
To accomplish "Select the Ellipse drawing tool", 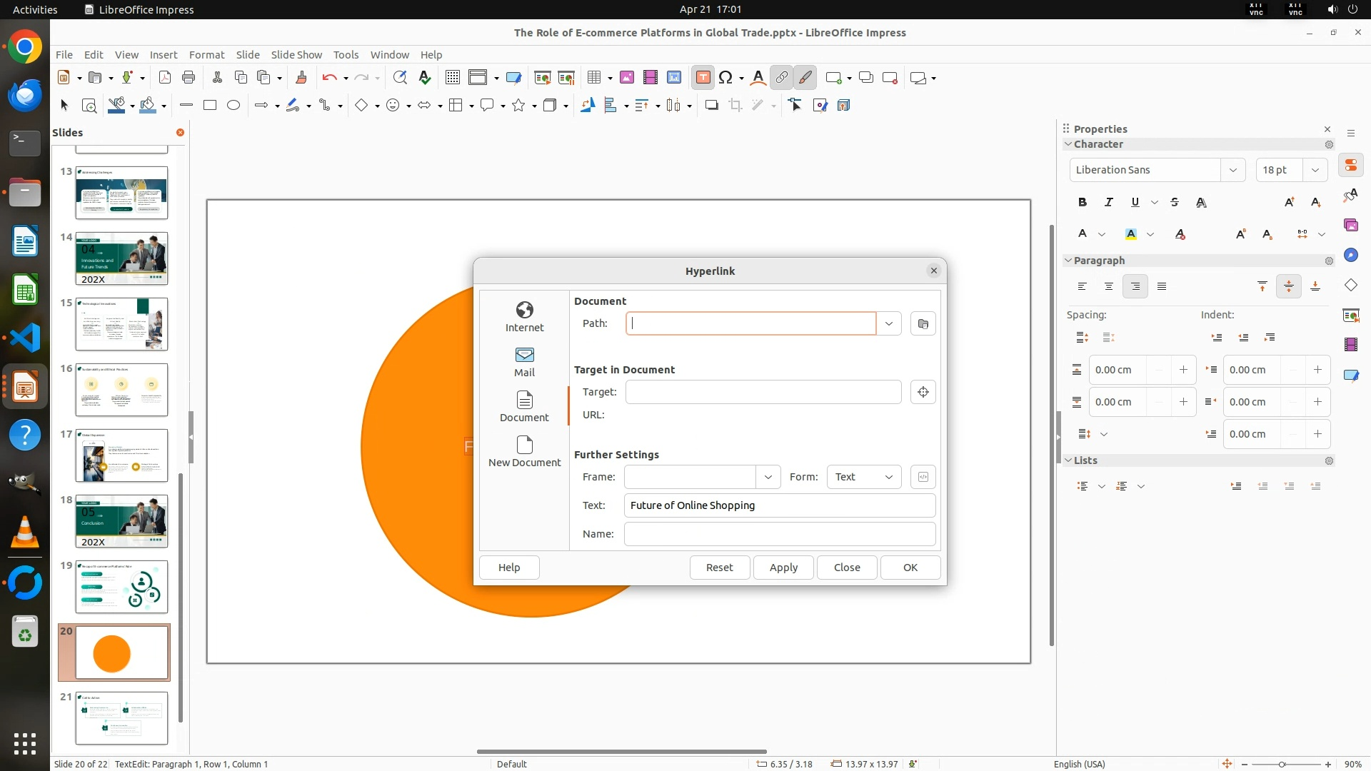I will coord(233,106).
